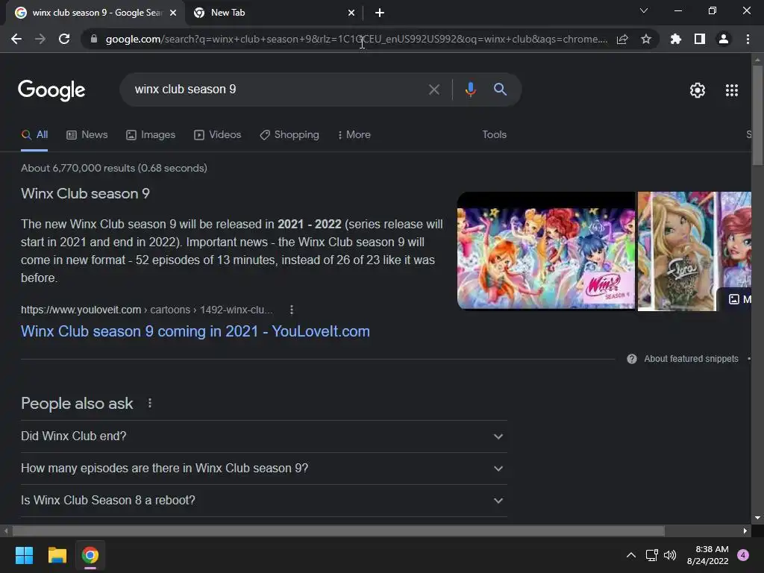Switch to the Images tab
Screen dimensions: 764x573
(151, 135)
